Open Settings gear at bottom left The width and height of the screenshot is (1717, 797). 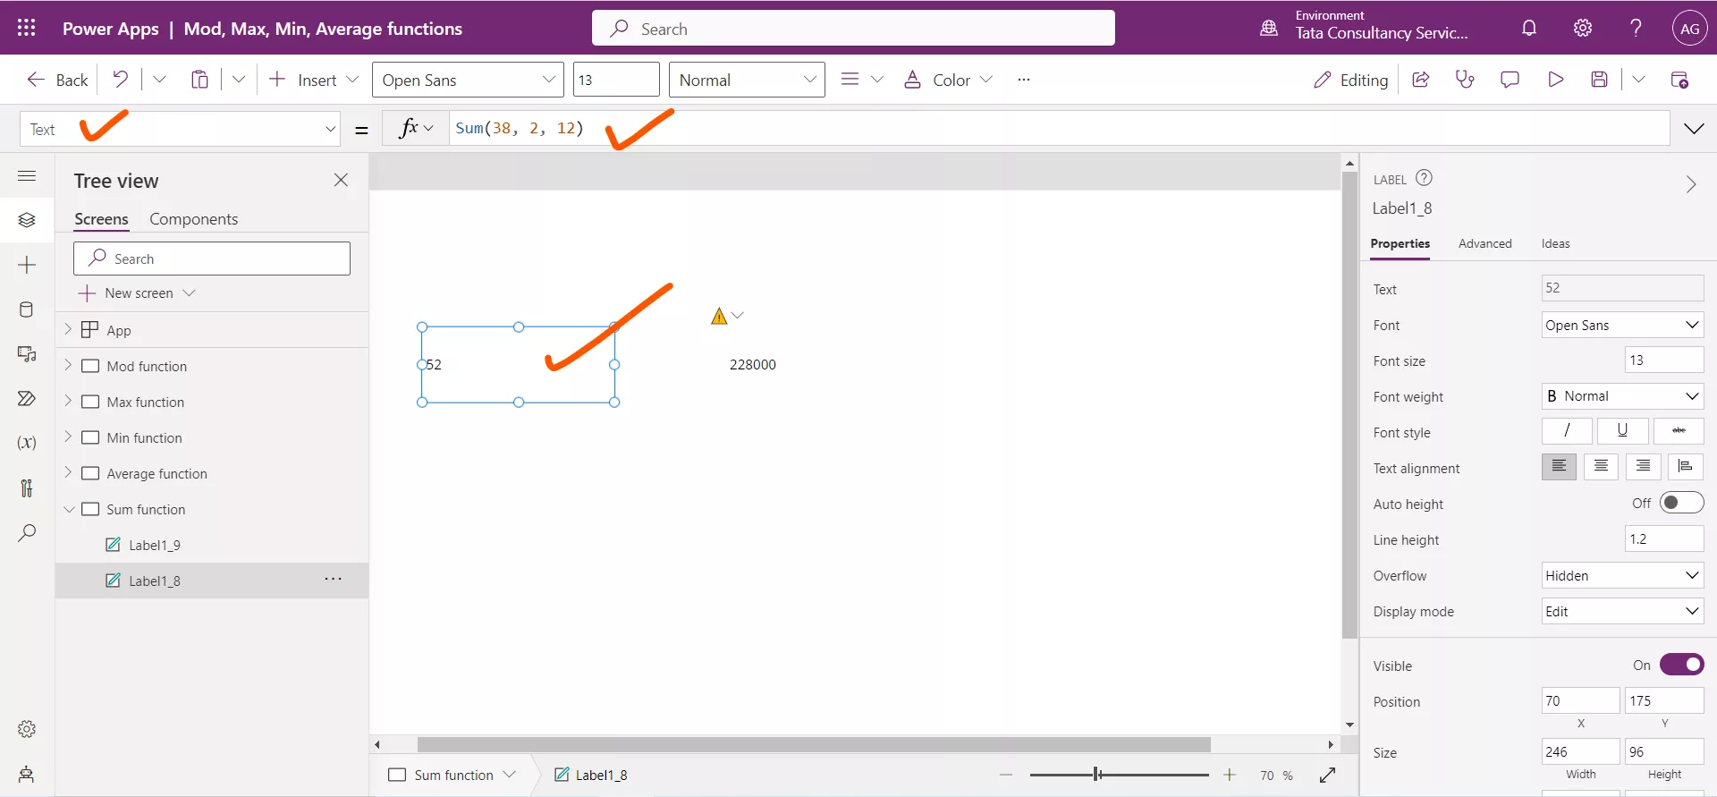point(27,729)
